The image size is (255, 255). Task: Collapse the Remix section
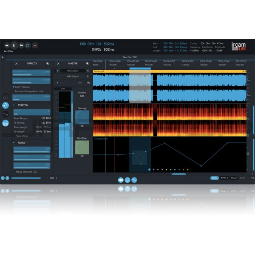[14, 143]
